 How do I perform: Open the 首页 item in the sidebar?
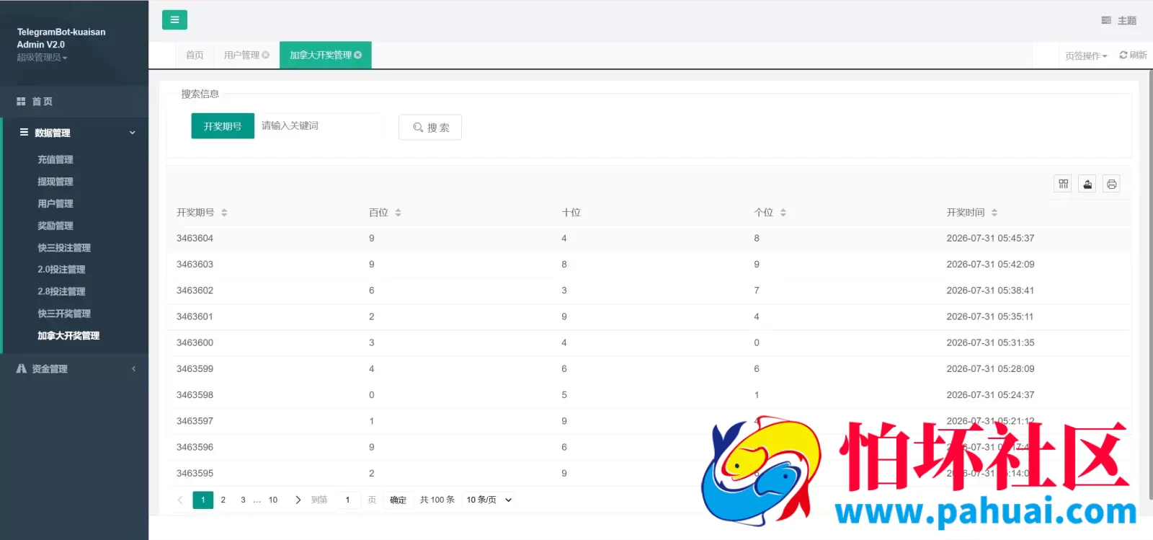(x=74, y=102)
